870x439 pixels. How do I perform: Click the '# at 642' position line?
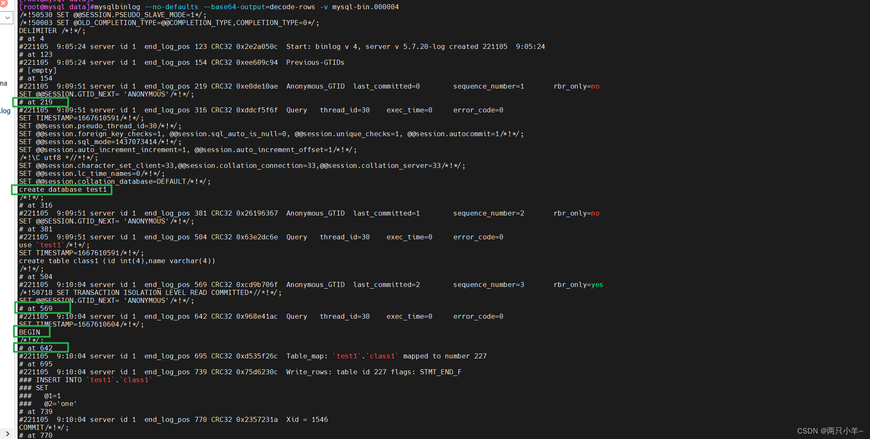[36, 348]
